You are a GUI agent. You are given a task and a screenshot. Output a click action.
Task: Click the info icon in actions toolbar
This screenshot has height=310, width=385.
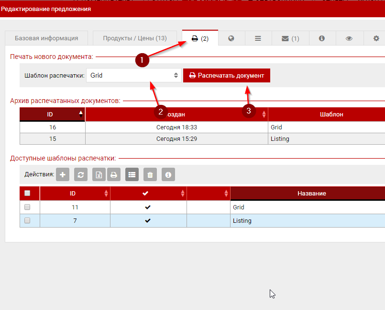click(168, 174)
